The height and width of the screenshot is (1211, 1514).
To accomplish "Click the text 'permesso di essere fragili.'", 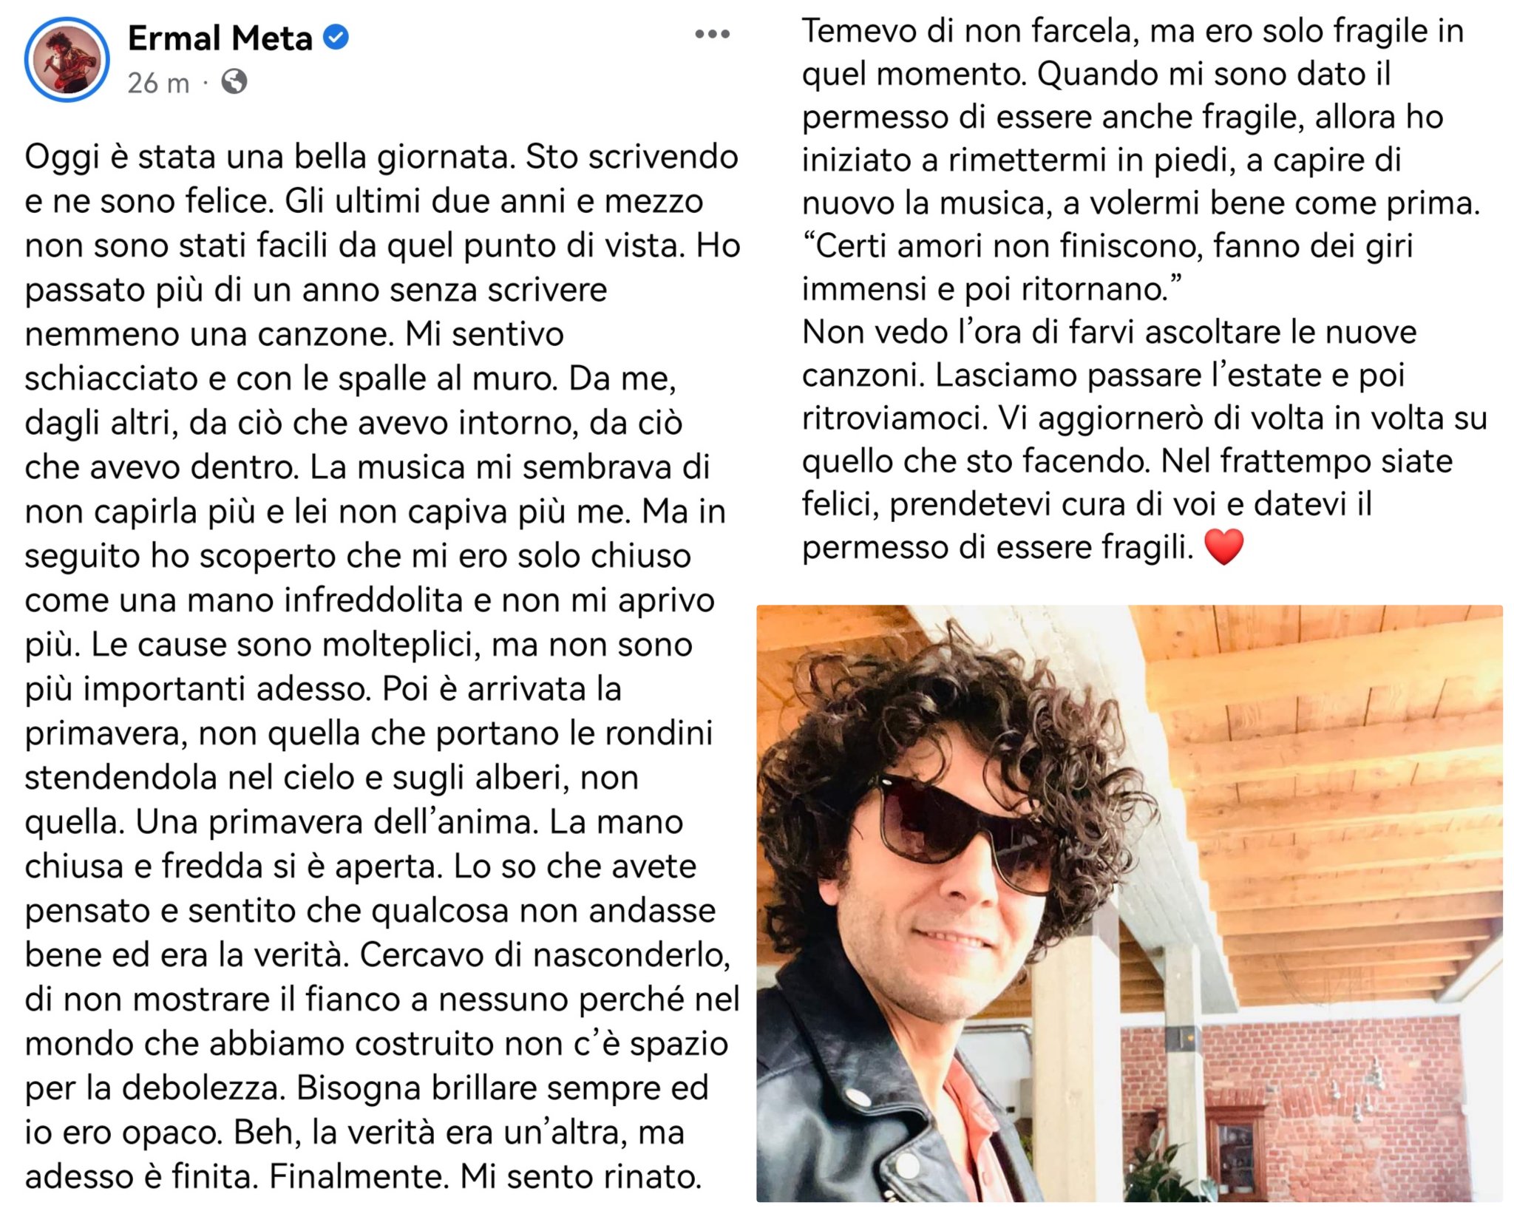I will click(x=998, y=548).
